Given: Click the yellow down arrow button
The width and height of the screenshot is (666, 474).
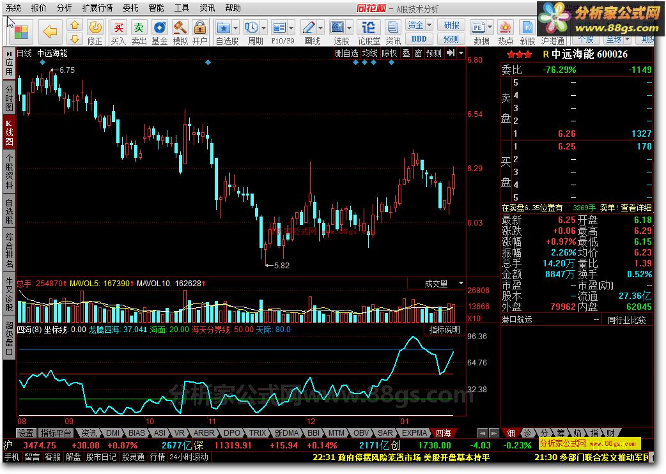Looking at the screenshot, I should coord(75,39).
